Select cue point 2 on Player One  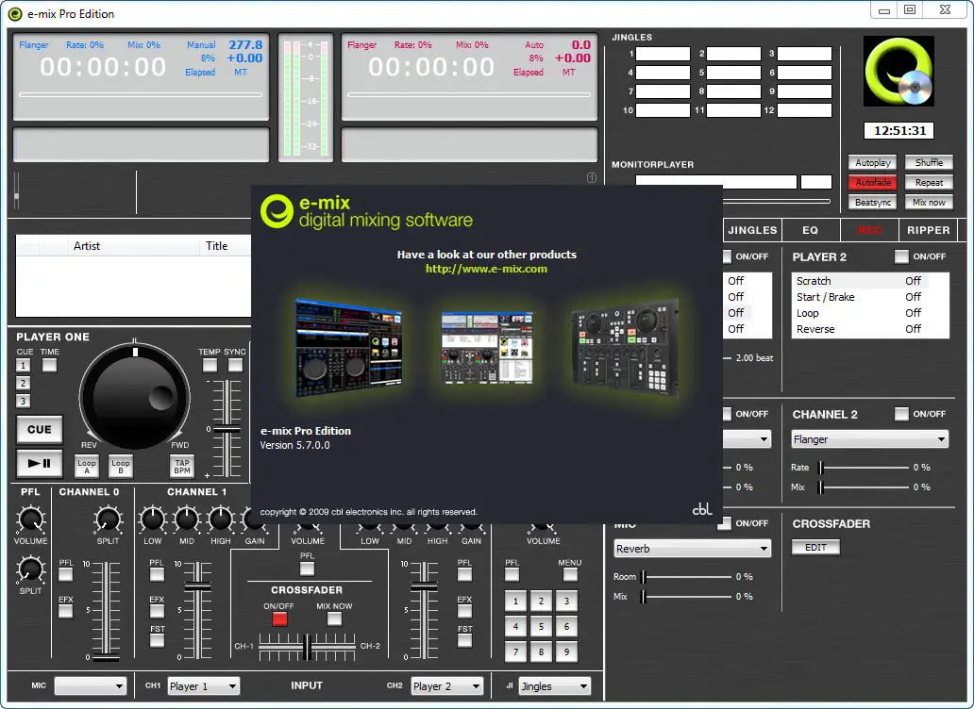pos(23,384)
